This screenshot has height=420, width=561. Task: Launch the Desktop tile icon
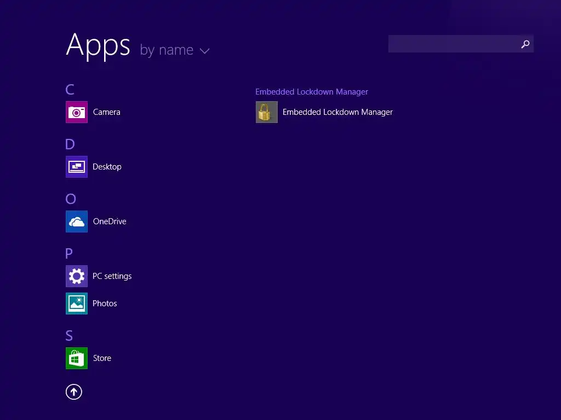77,167
